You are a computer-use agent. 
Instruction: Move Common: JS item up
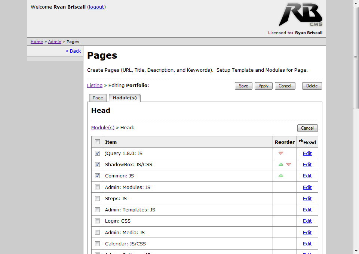pyautogui.click(x=281, y=176)
